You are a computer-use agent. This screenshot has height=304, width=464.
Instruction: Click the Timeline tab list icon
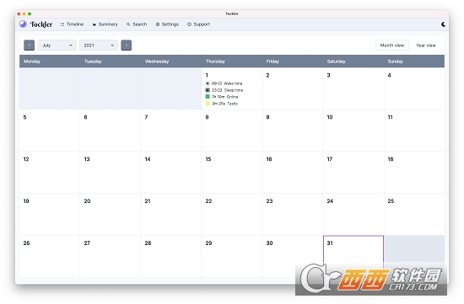tap(62, 24)
